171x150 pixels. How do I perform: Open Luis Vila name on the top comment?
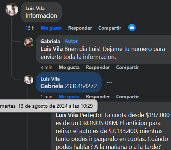click(35, 9)
